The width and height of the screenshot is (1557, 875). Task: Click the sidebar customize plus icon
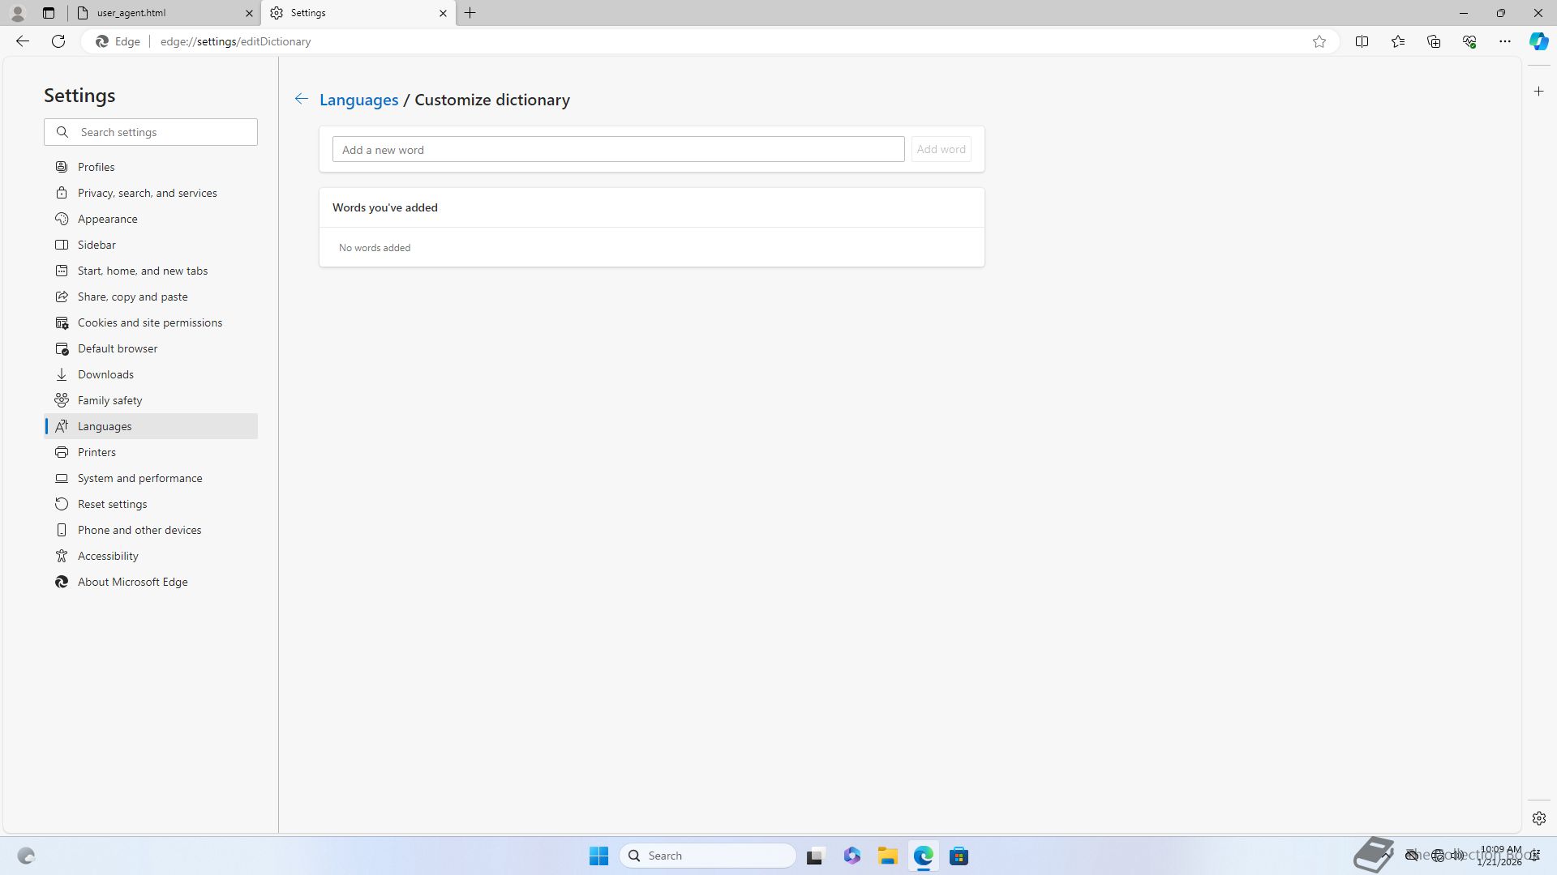point(1538,92)
